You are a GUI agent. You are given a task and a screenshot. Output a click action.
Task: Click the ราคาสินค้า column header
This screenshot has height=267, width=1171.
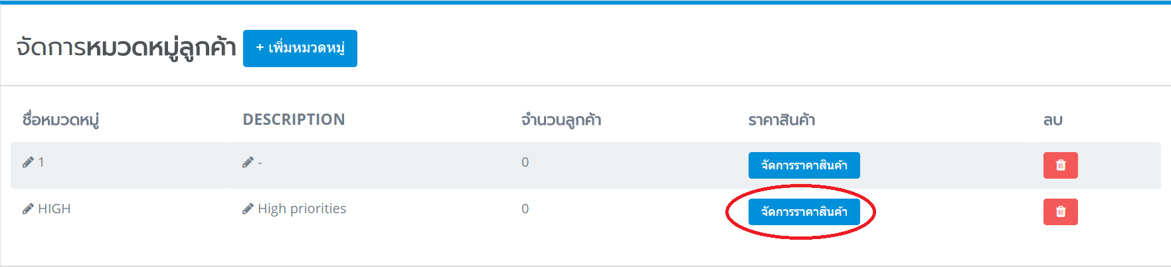pos(781,120)
